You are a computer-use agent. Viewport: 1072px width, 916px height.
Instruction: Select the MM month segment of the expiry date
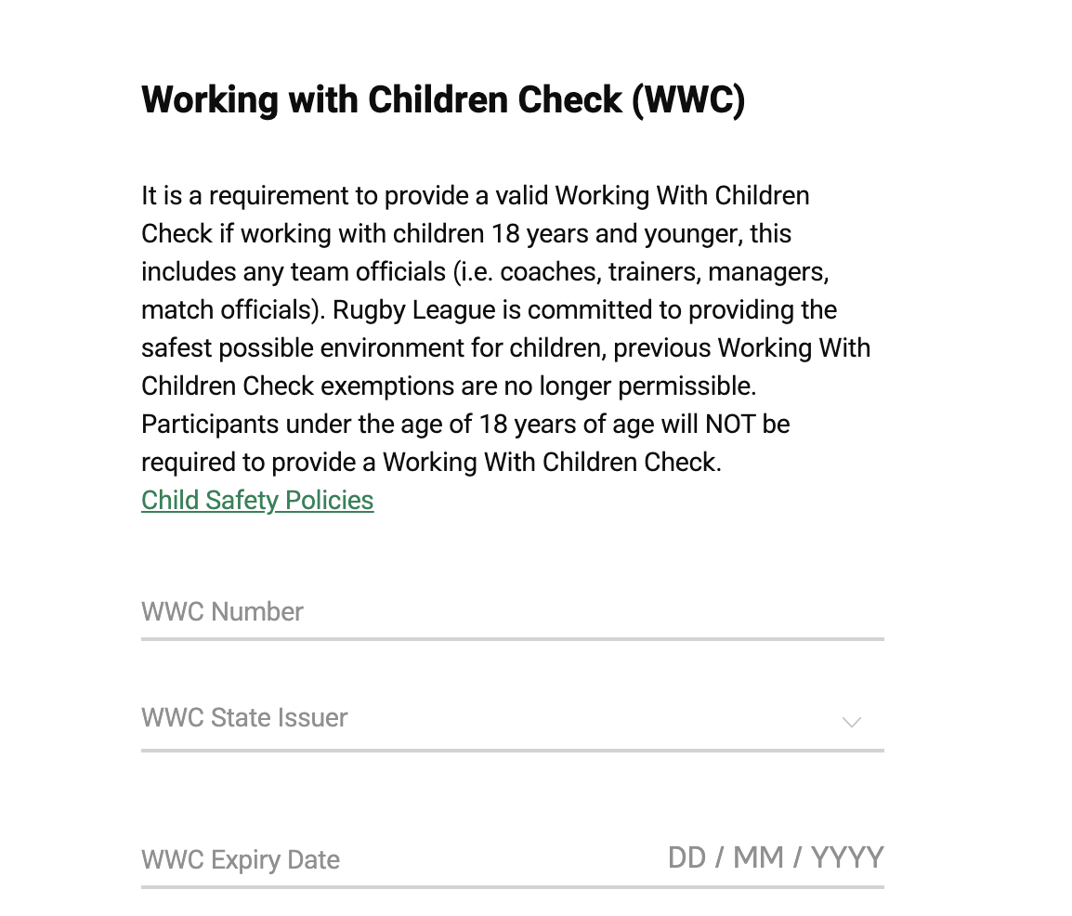point(758,857)
